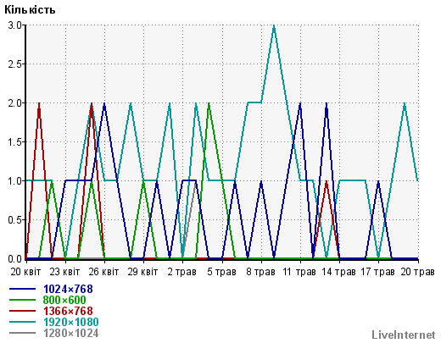The width and height of the screenshot is (441, 343).
Task: Click the gray 1280×1024 legend line swatch
Action: pos(22,333)
